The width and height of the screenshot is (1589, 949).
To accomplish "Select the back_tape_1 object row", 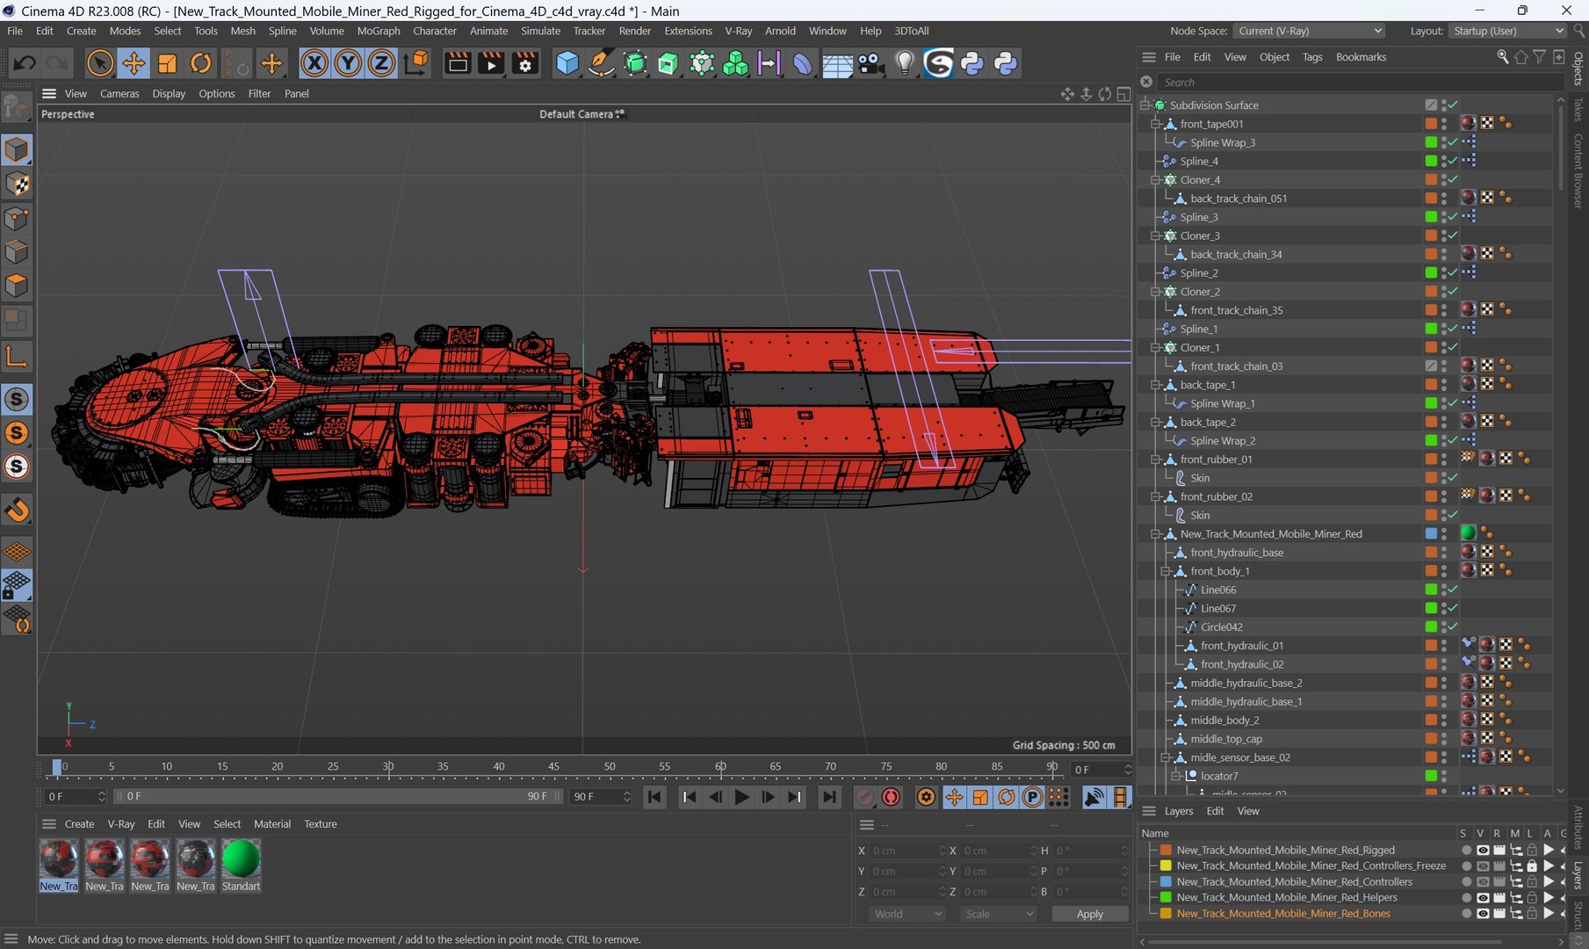I will (x=1207, y=385).
